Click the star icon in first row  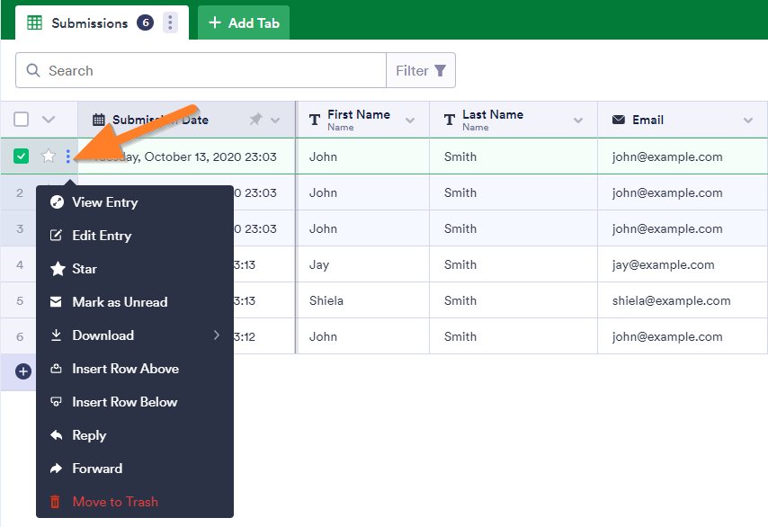point(49,156)
